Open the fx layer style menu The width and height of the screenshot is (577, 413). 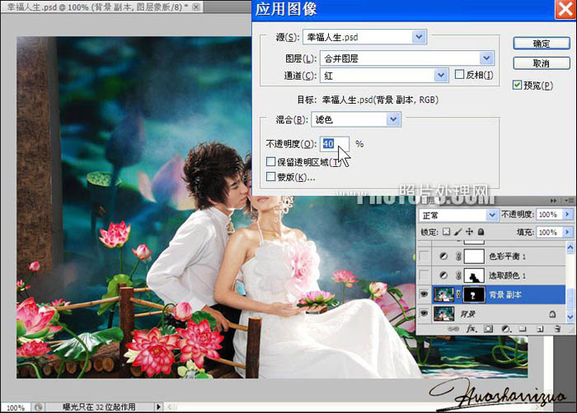tap(471, 329)
